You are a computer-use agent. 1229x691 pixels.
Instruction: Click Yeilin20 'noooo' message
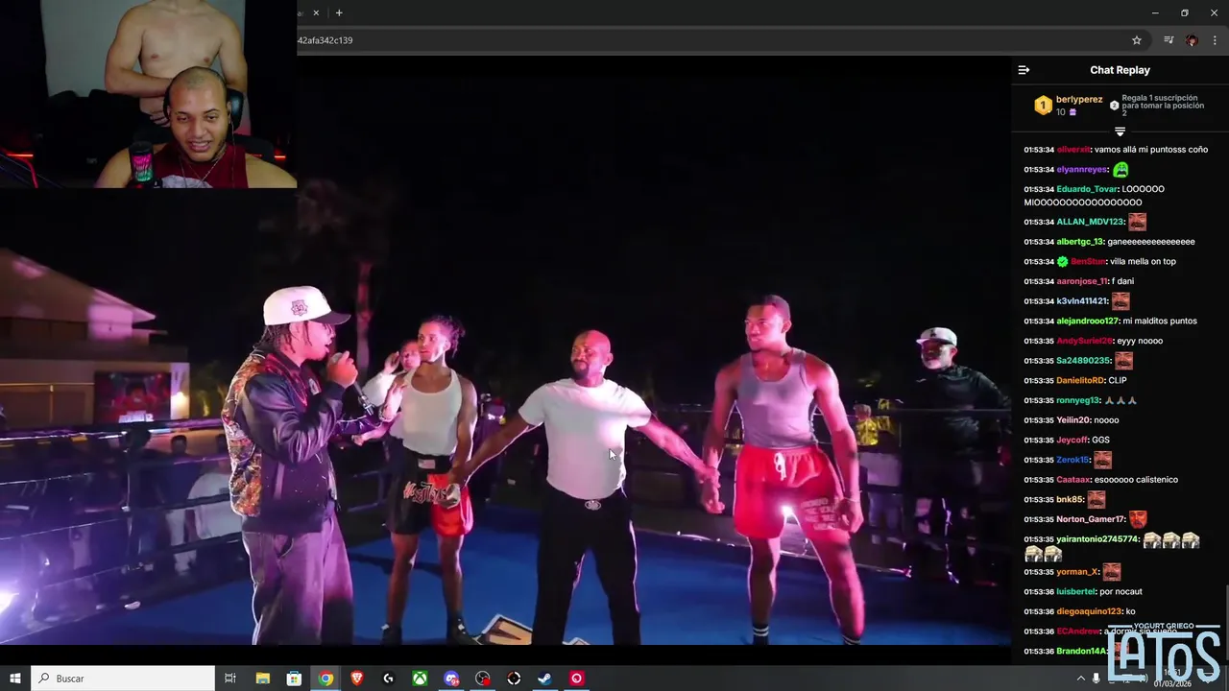pyautogui.click(x=1106, y=419)
